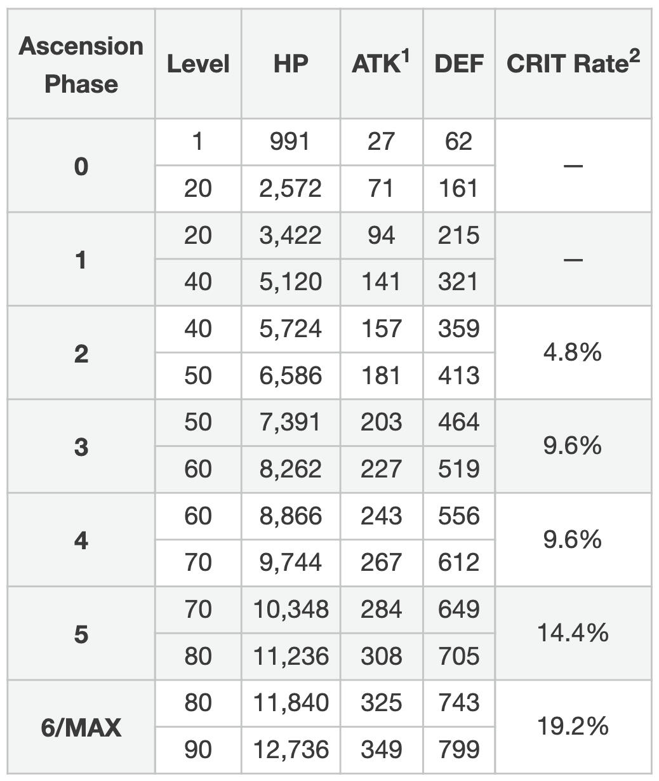Select the DEF value 556
Image resolution: width=659 pixels, height=781 pixels.
[x=458, y=516]
